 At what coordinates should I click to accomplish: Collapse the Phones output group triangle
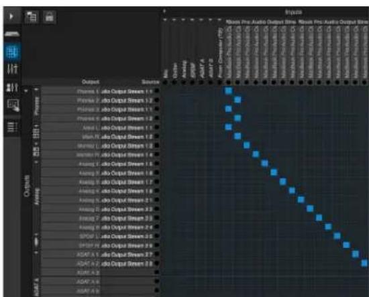36,90
